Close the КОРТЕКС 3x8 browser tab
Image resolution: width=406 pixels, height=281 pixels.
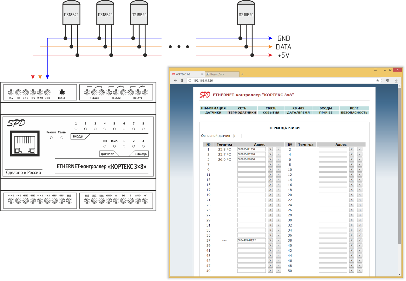[202, 74]
